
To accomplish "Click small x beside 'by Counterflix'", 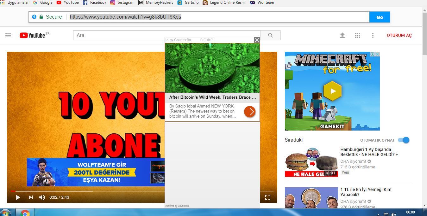I will tap(167, 40).
